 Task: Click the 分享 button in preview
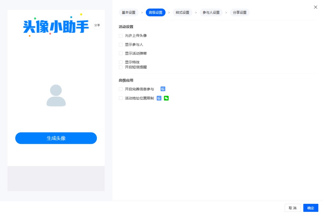pyautogui.click(x=97, y=25)
